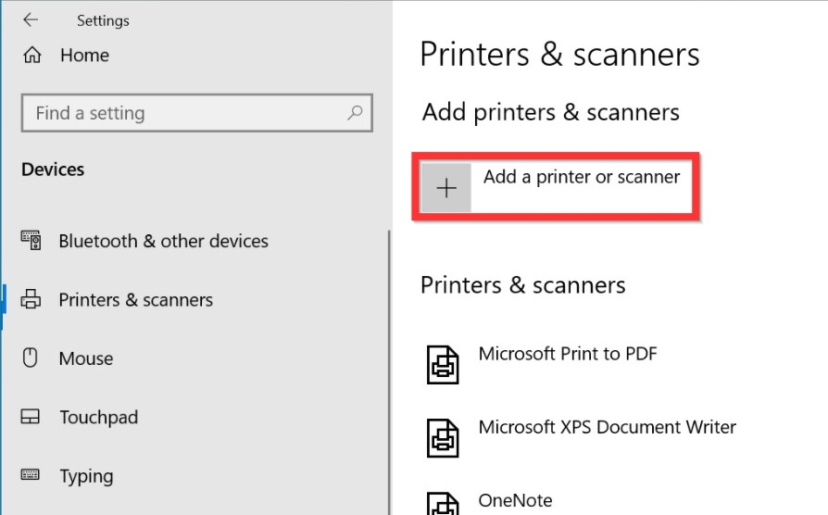Click the 'Add a printer or scanner' text
The width and height of the screenshot is (828, 515).
click(x=582, y=177)
